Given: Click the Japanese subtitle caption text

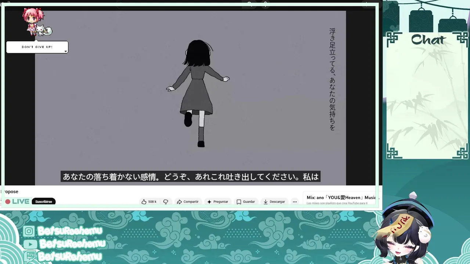Looking at the screenshot, I should pos(191,177).
